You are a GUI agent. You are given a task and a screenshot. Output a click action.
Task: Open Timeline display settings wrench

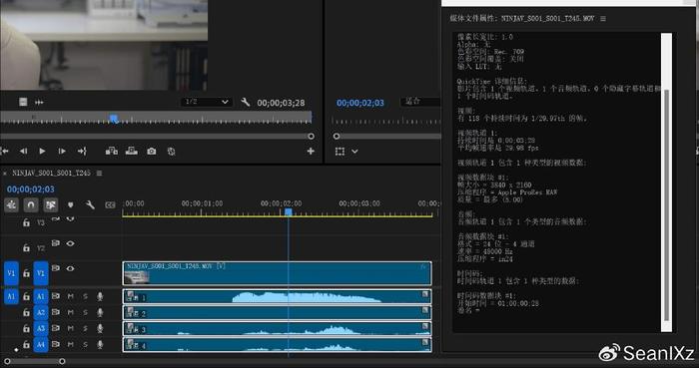(90, 205)
